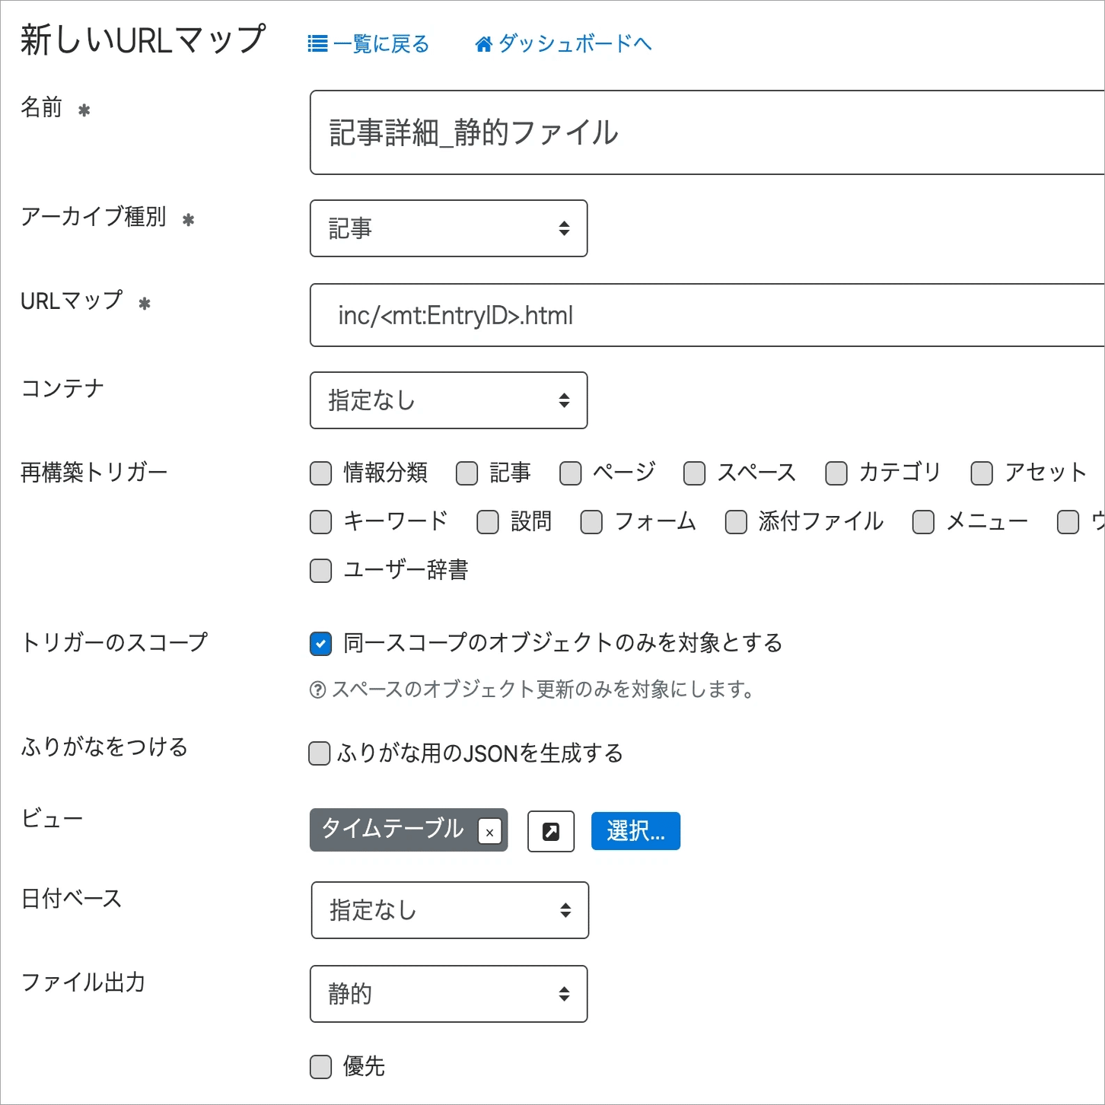Click the help icon below トリガーのスコープ

point(317,690)
